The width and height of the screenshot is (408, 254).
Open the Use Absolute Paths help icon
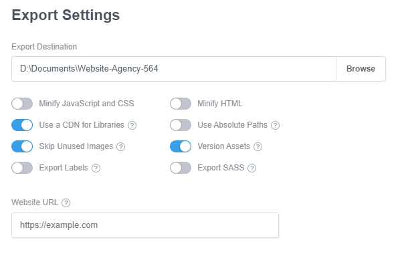click(275, 125)
